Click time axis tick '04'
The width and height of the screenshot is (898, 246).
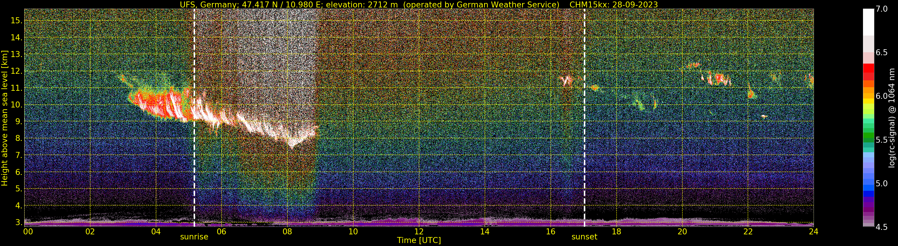click(x=156, y=231)
